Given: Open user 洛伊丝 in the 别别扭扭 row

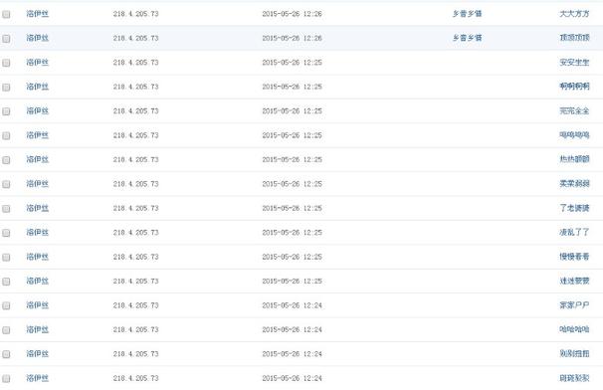Looking at the screenshot, I should [x=37, y=354].
